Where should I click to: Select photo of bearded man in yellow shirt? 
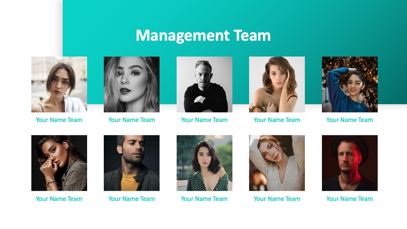(x=131, y=163)
